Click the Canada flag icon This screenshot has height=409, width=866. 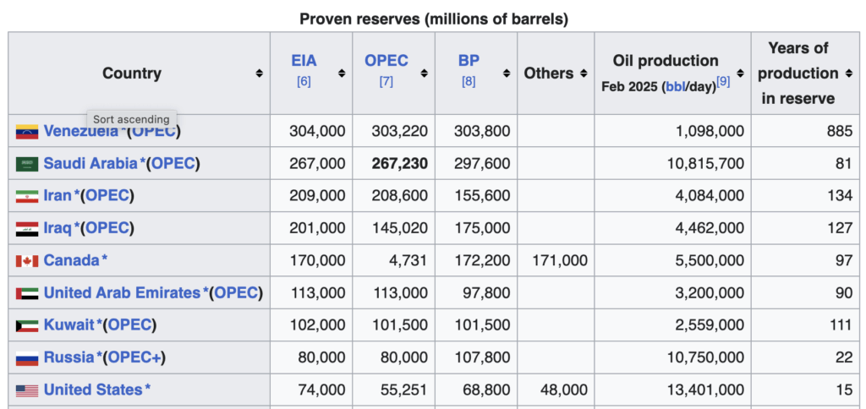(27, 261)
